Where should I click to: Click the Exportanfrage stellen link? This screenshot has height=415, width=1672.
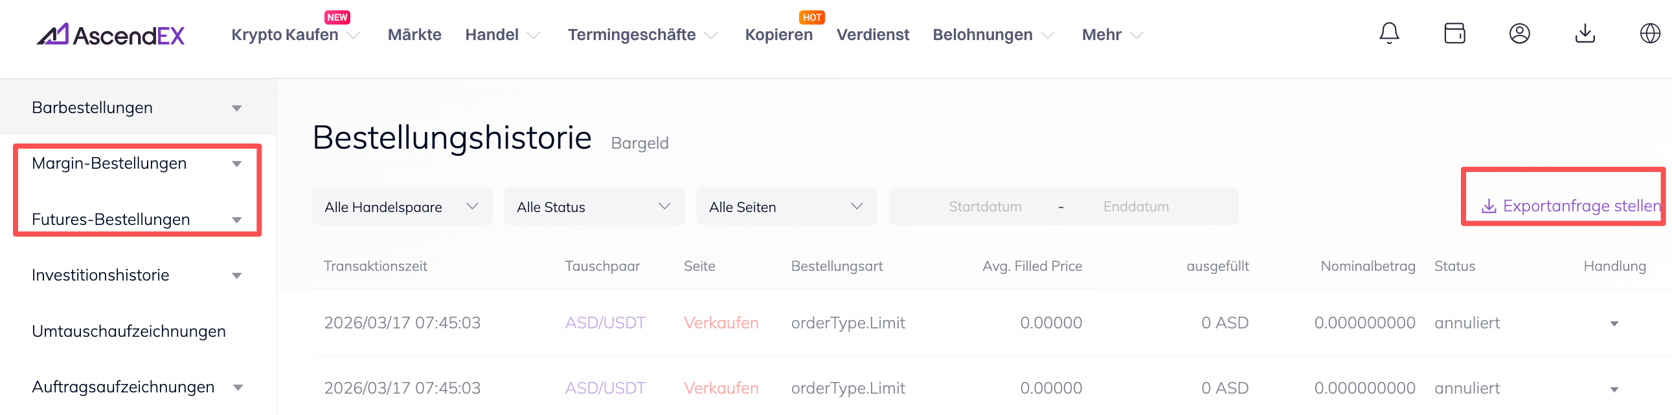pos(1581,206)
